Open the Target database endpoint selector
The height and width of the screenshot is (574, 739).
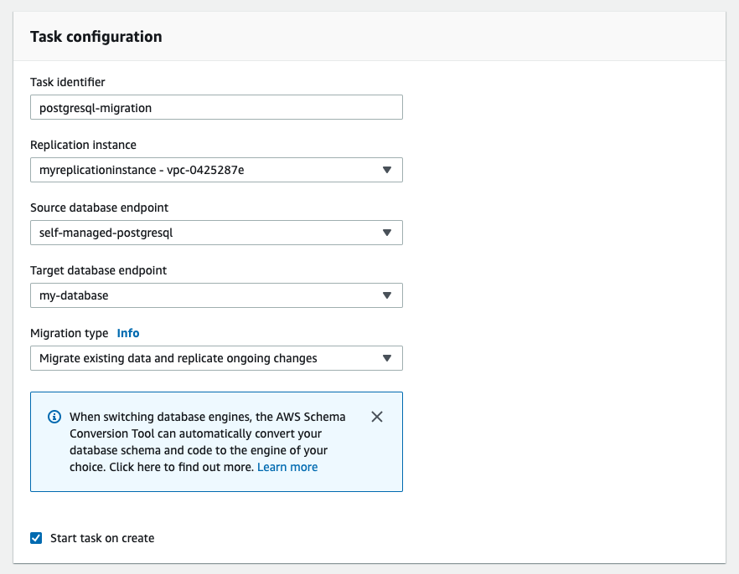coord(216,295)
